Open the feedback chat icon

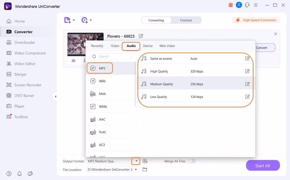tap(30, 174)
